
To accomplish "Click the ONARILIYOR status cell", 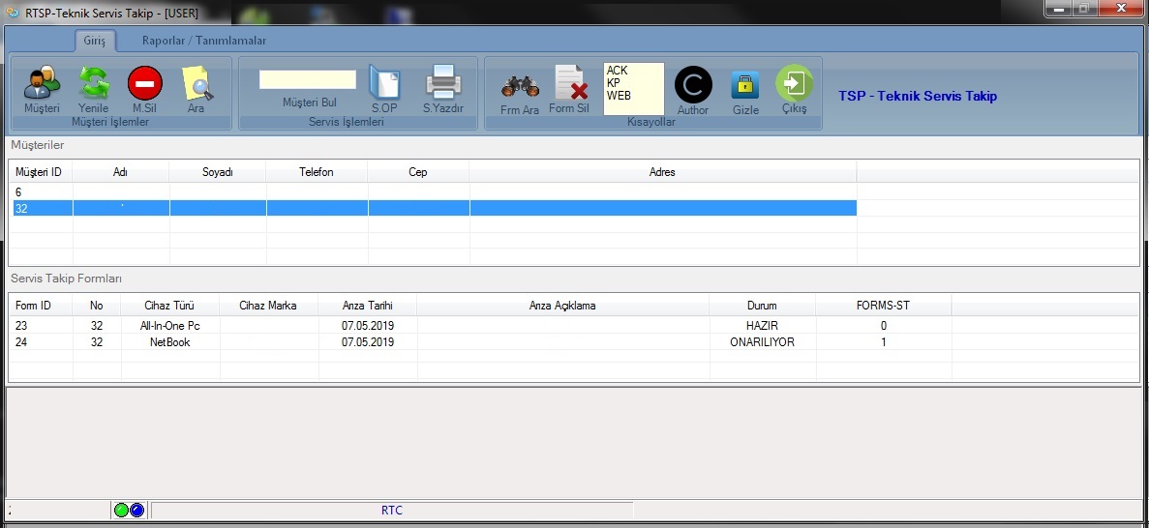I will [762, 342].
